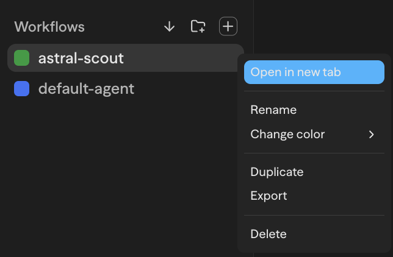The width and height of the screenshot is (393, 257).
Task: Create a new folder with the folder-plus icon
Action: [198, 27]
